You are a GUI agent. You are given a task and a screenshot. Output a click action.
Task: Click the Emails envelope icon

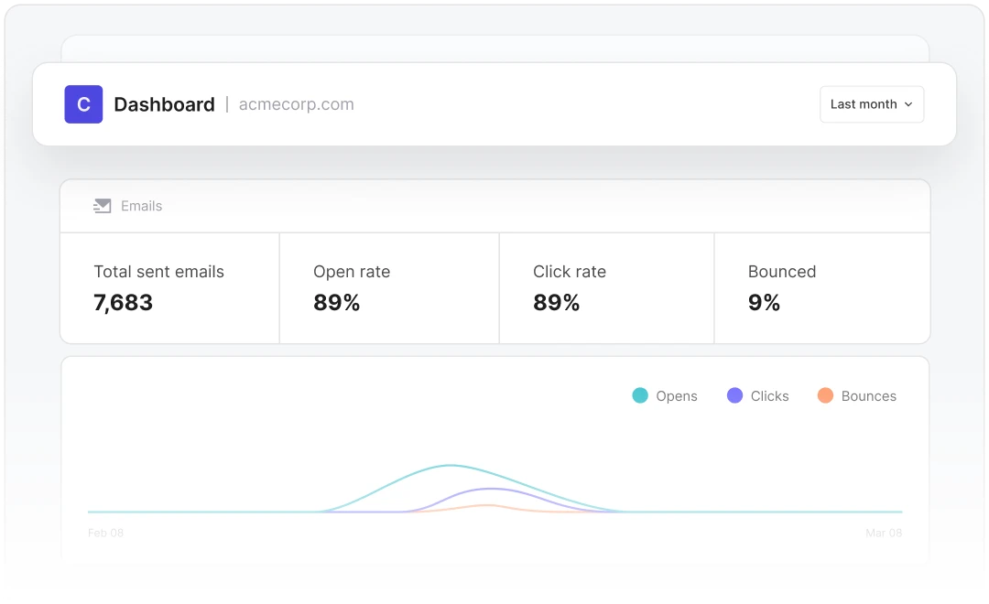point(102,206)
